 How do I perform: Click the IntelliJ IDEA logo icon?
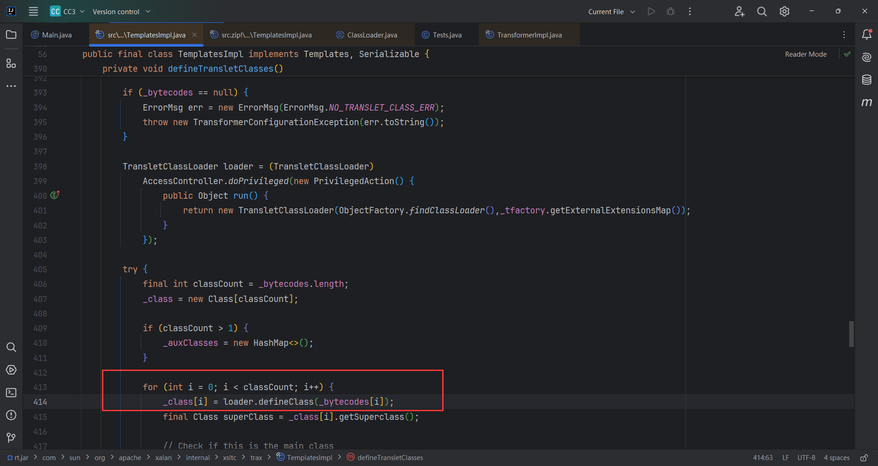click(x=11, y=11)
